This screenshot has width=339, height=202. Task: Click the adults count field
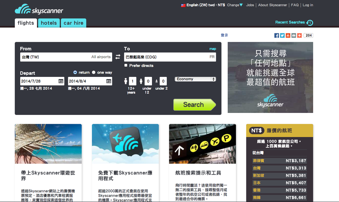click(132, 81)
